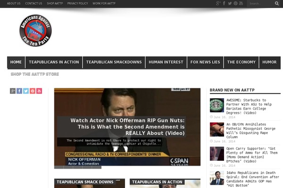The width and height of the screenshot is (283, 188).
Task: Go to Shop AATTP link
Action: click(55, 3)
